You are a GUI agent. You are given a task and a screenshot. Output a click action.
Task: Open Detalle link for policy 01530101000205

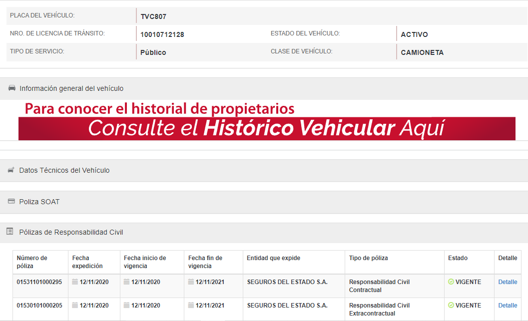tap(508, 306)
